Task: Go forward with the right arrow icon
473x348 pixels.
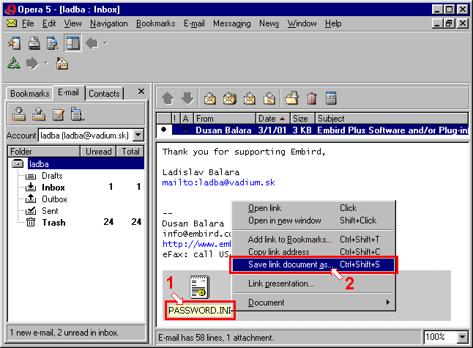Action: coord(32,64)
